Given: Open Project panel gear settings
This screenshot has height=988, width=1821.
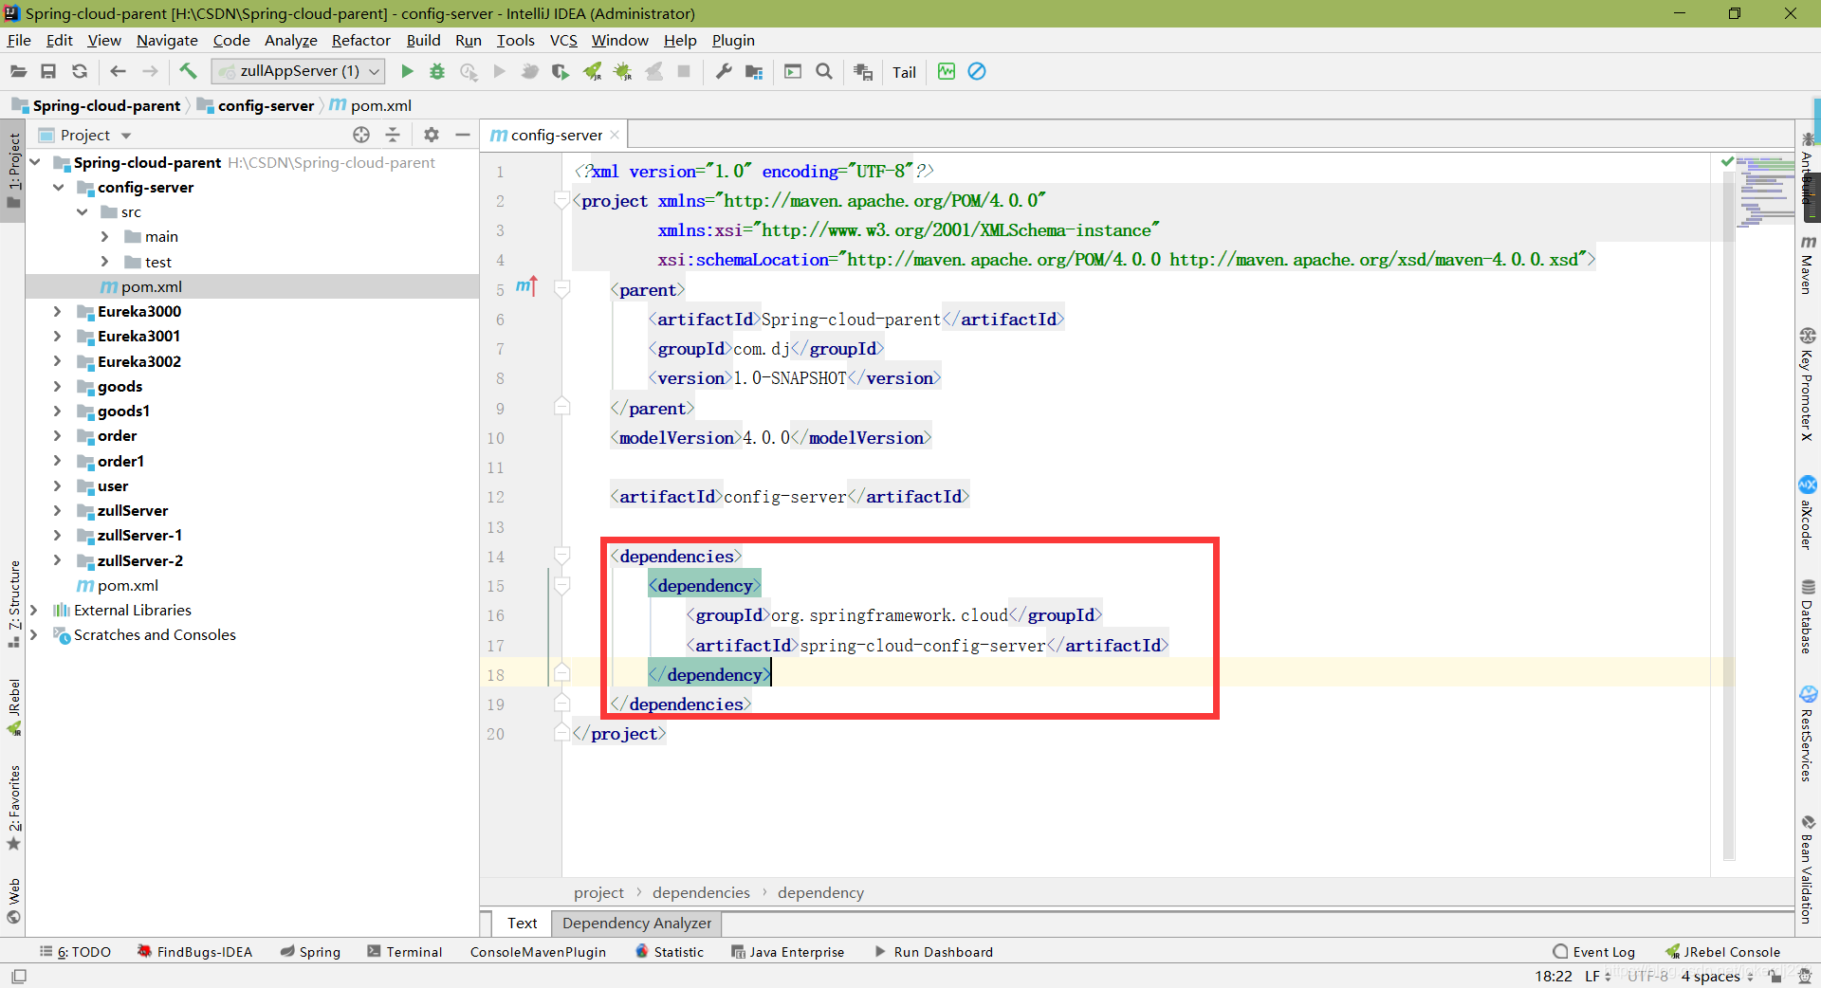Looking at the screenshot, I should pos(432,135).
